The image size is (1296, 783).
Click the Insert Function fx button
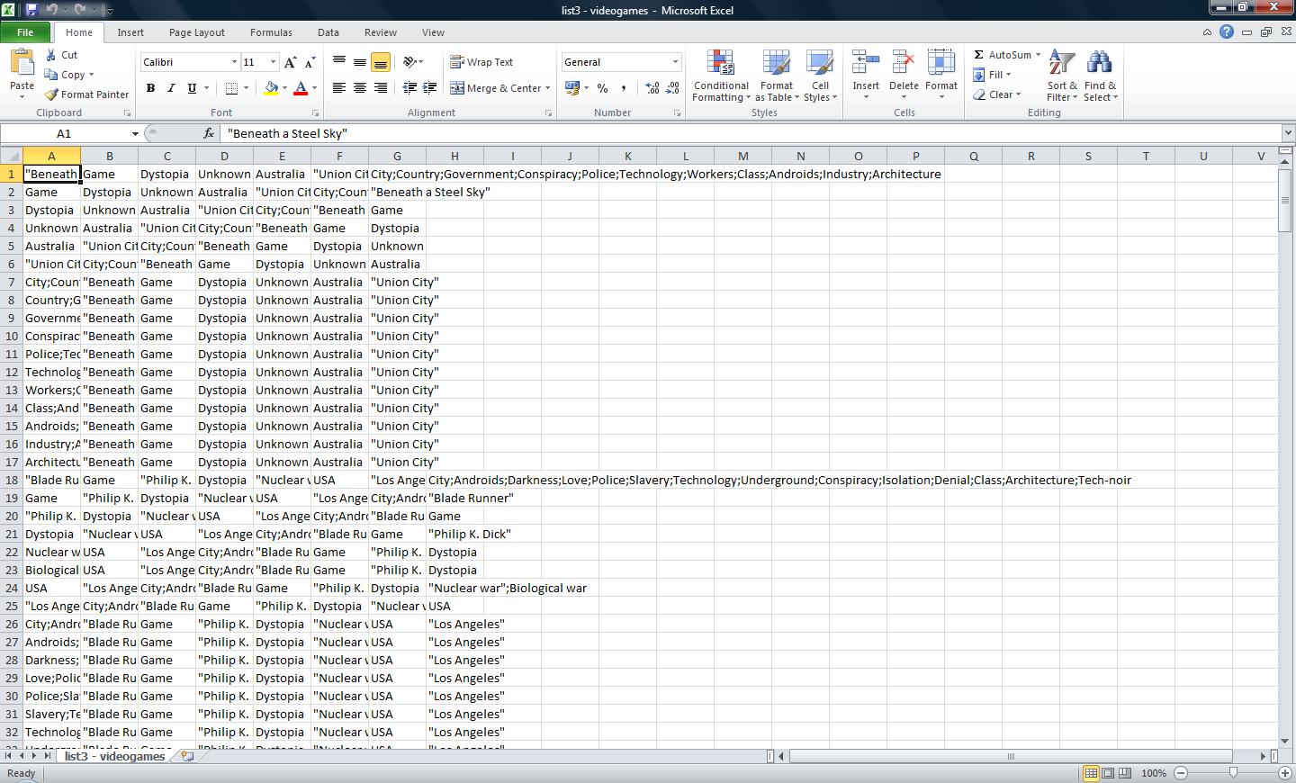pyautogui.click(x=209, y=133)
